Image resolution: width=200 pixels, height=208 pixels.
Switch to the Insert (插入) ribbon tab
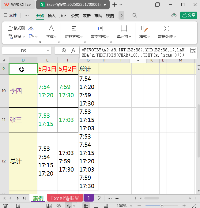pyautogui.click(x=52, y=16)
